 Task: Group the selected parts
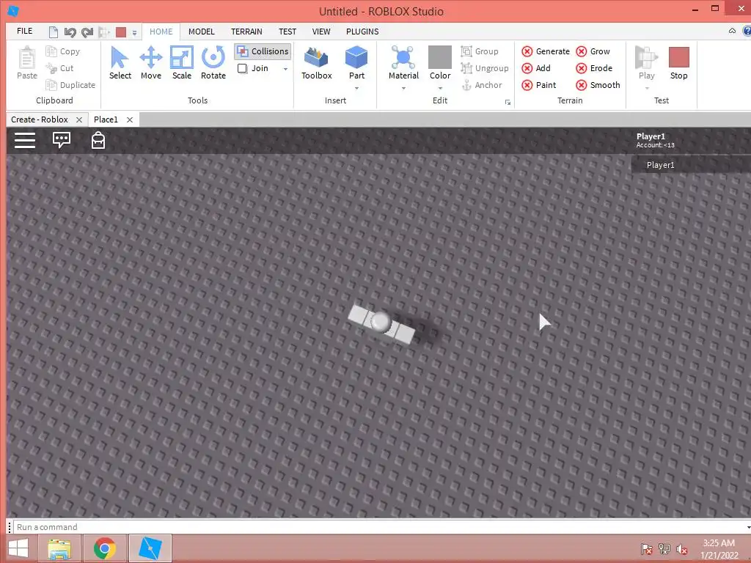pos(480,51)
